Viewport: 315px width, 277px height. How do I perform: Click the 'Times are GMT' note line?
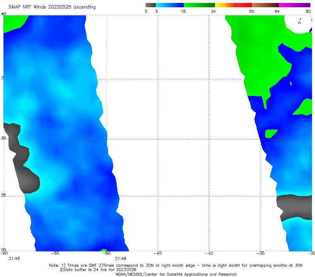(x=176, y=265)
